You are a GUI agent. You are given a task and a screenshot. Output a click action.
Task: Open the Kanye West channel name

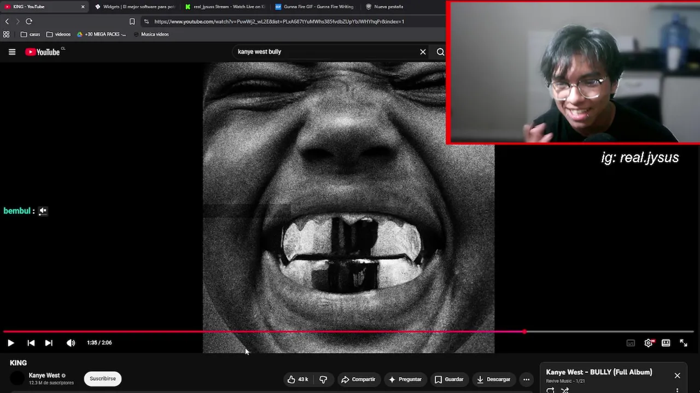pos(44,376)
